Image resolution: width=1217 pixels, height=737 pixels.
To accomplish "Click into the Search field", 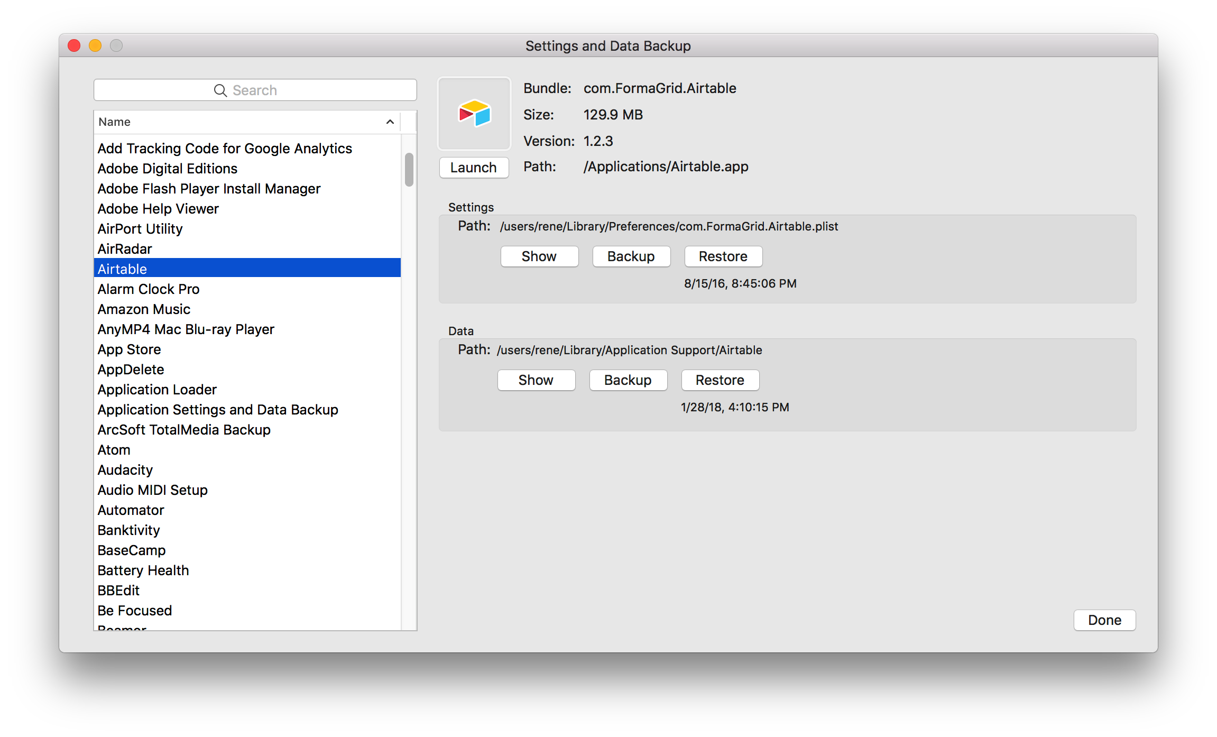I will click(255, 90).
